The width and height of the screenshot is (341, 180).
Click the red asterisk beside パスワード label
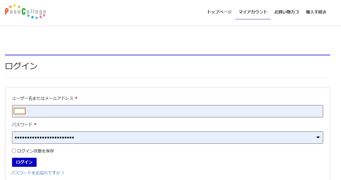(35, 124)
